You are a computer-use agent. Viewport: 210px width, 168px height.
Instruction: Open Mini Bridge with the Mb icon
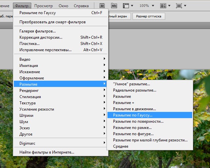tap(114, 6)
